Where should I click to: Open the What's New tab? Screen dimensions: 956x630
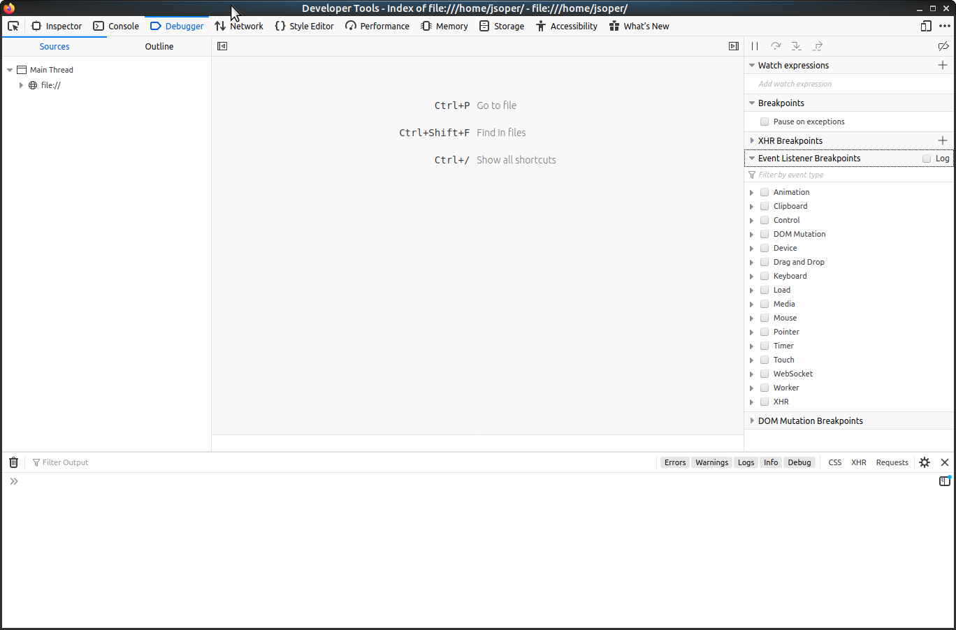coord(639,26)
